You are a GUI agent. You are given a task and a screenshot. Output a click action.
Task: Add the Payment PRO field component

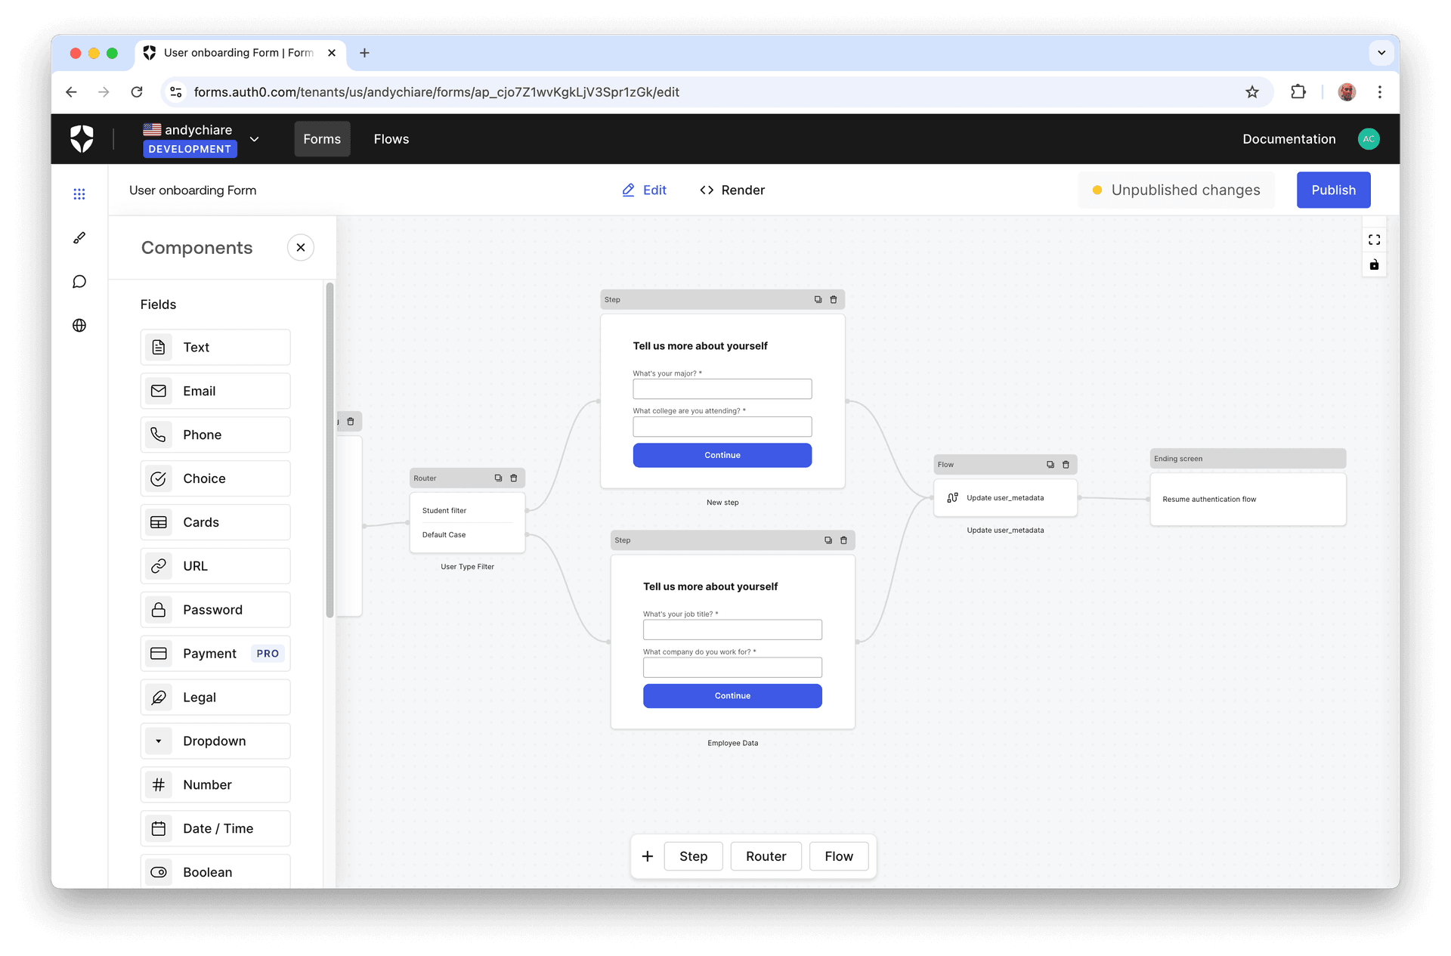(x=215, y=654)
